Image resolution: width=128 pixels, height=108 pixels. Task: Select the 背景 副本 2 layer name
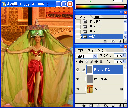pos(102,70)
